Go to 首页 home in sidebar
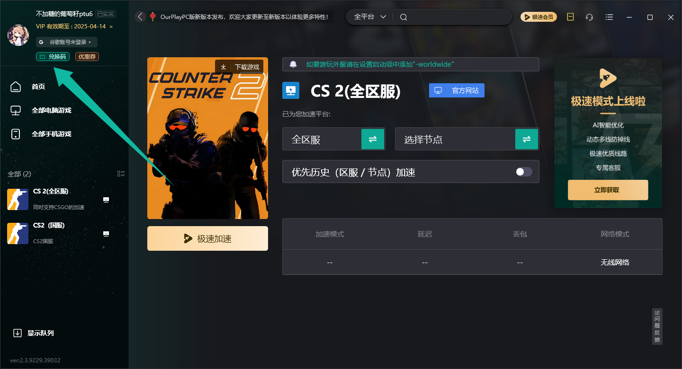This screenshot has height=369, width=682. point(38,87)
